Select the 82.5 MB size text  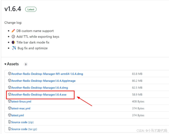[x=137, y=88]
